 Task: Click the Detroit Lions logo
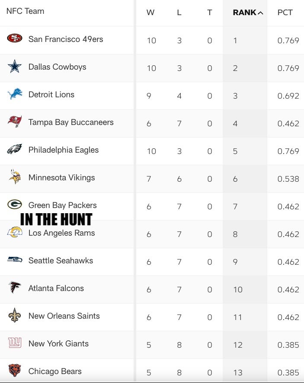coord(15,94)
